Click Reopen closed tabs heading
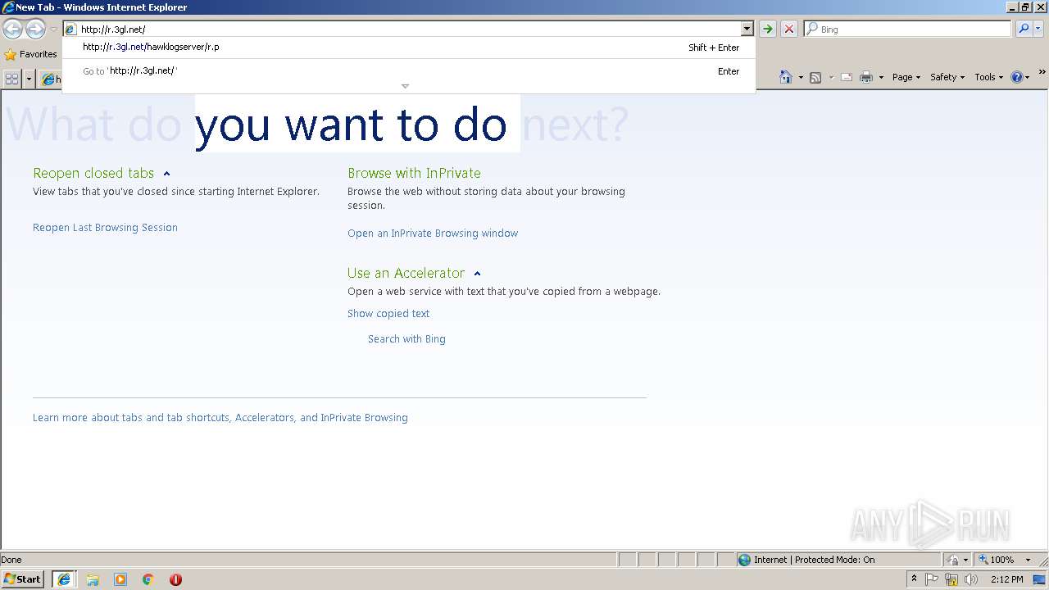 click(x=93, y=173)
